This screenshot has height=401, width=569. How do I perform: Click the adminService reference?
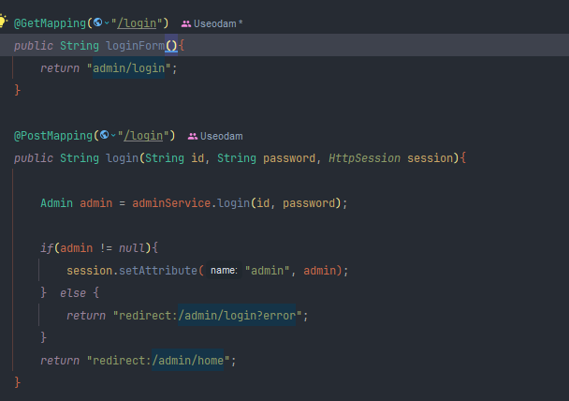[x=171, y=203]
